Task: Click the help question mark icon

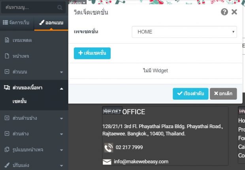Action: click(x=224, y=12)
